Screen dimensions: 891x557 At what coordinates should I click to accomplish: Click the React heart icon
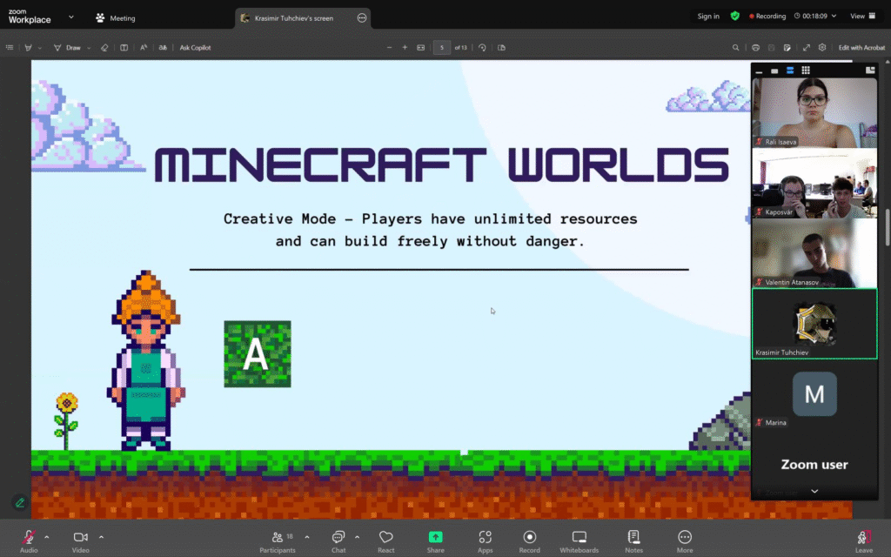pyautogui.click(x=386, y=538)
